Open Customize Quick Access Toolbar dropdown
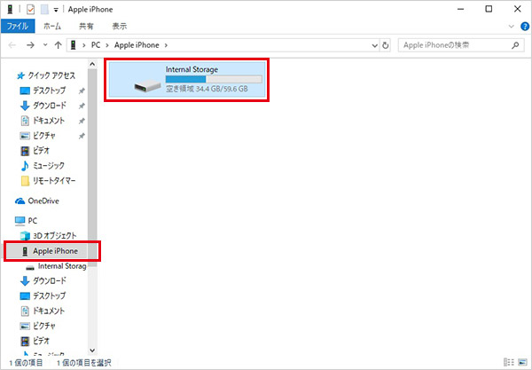532x370 pixels. point(56,10)
